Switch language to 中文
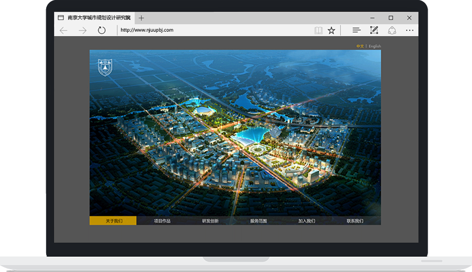This screenshot has height=272, width=472. point(360,46)
